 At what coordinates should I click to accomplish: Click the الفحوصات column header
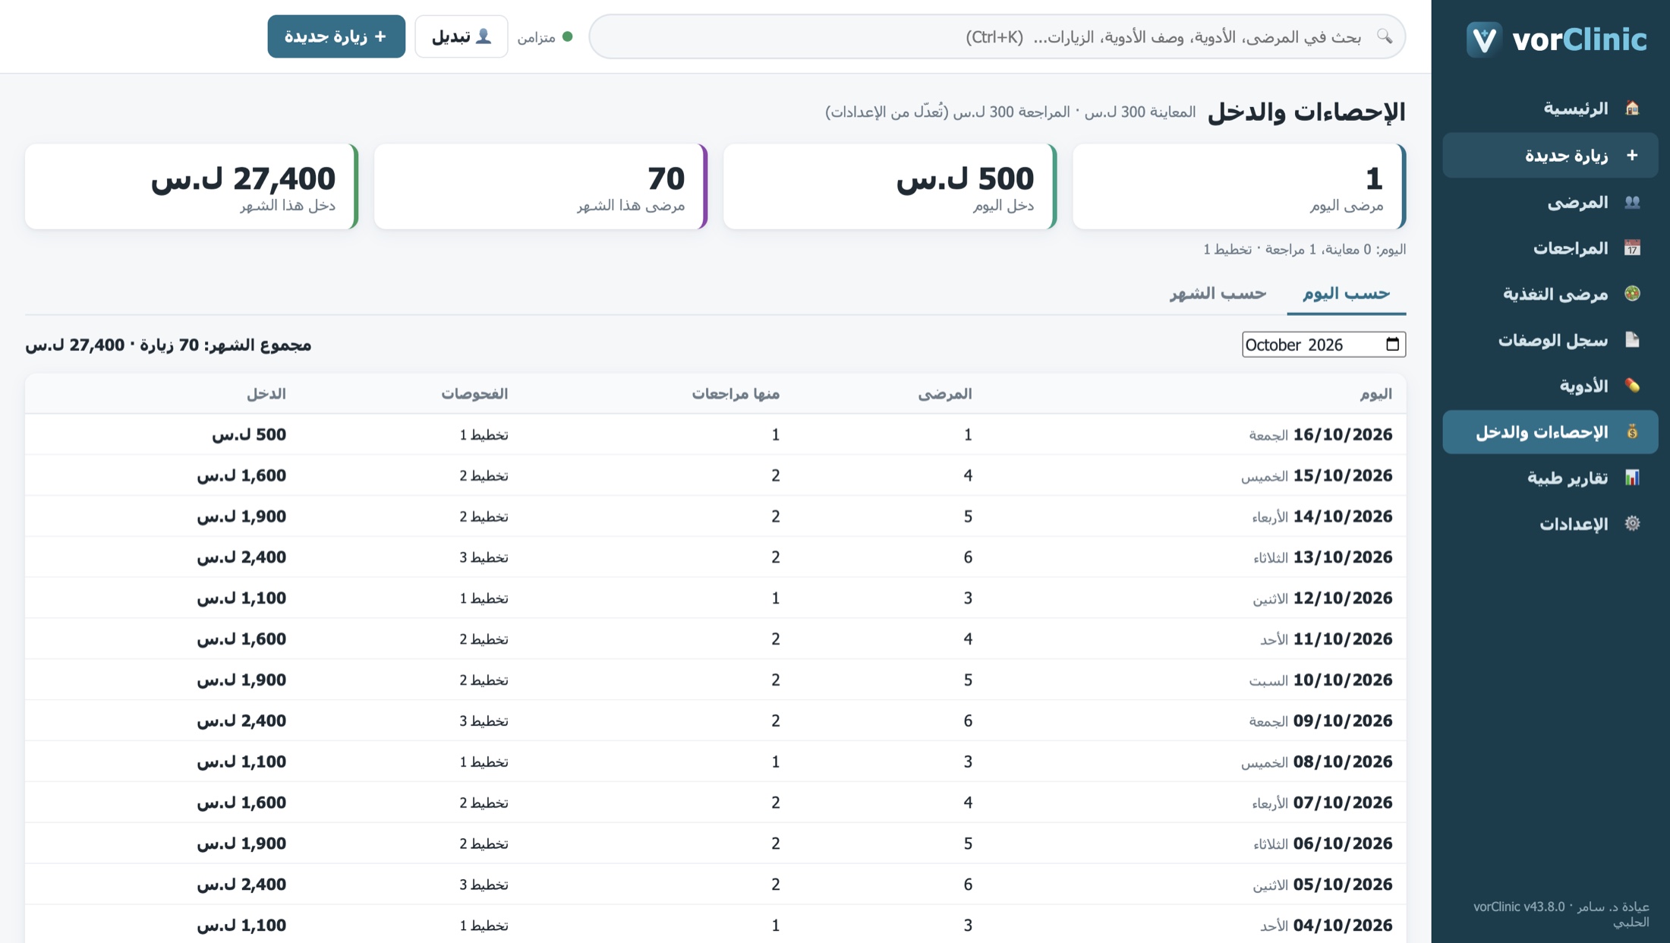(474, 393)
